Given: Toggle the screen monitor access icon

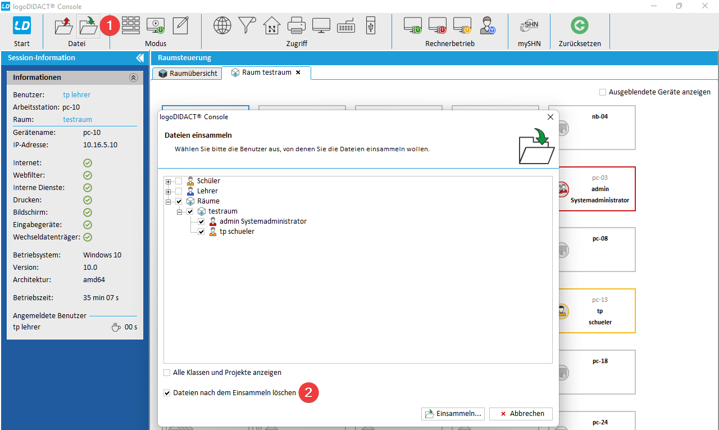Looking at the screenshot, I should tap(321, 25).
